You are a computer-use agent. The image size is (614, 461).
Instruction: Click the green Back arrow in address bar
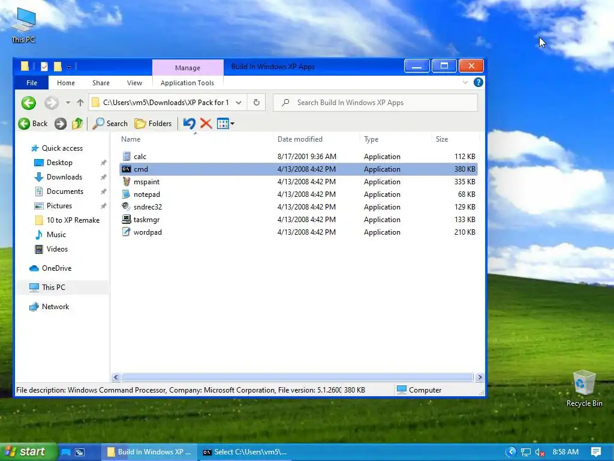28,103
